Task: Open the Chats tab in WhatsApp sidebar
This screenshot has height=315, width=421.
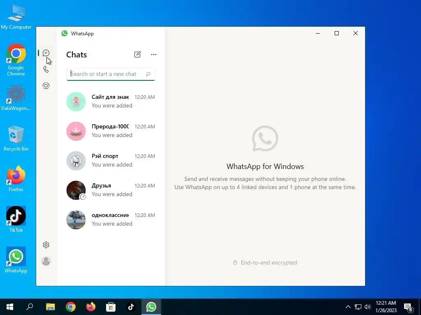Action: 46,53
